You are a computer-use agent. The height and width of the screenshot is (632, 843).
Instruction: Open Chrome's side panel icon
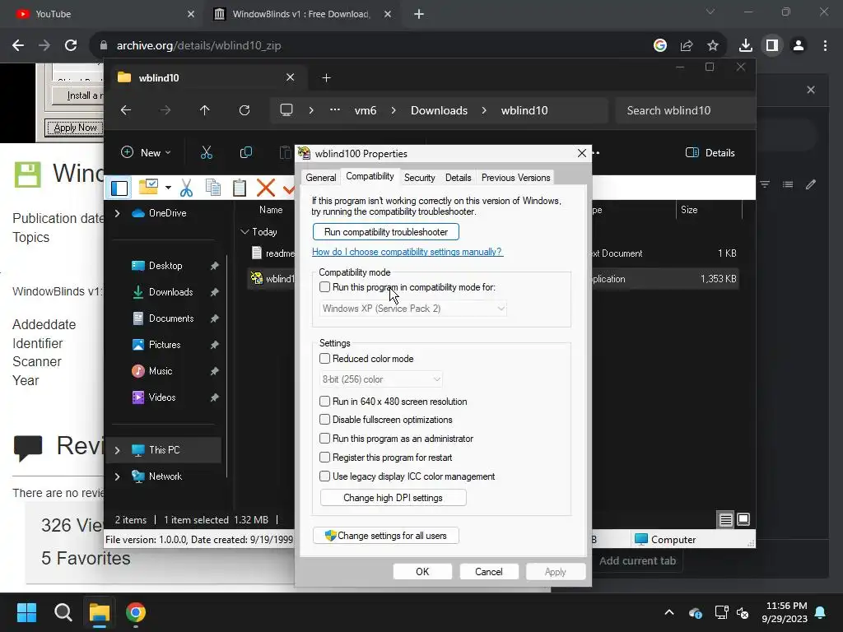(x=772, y=45)
